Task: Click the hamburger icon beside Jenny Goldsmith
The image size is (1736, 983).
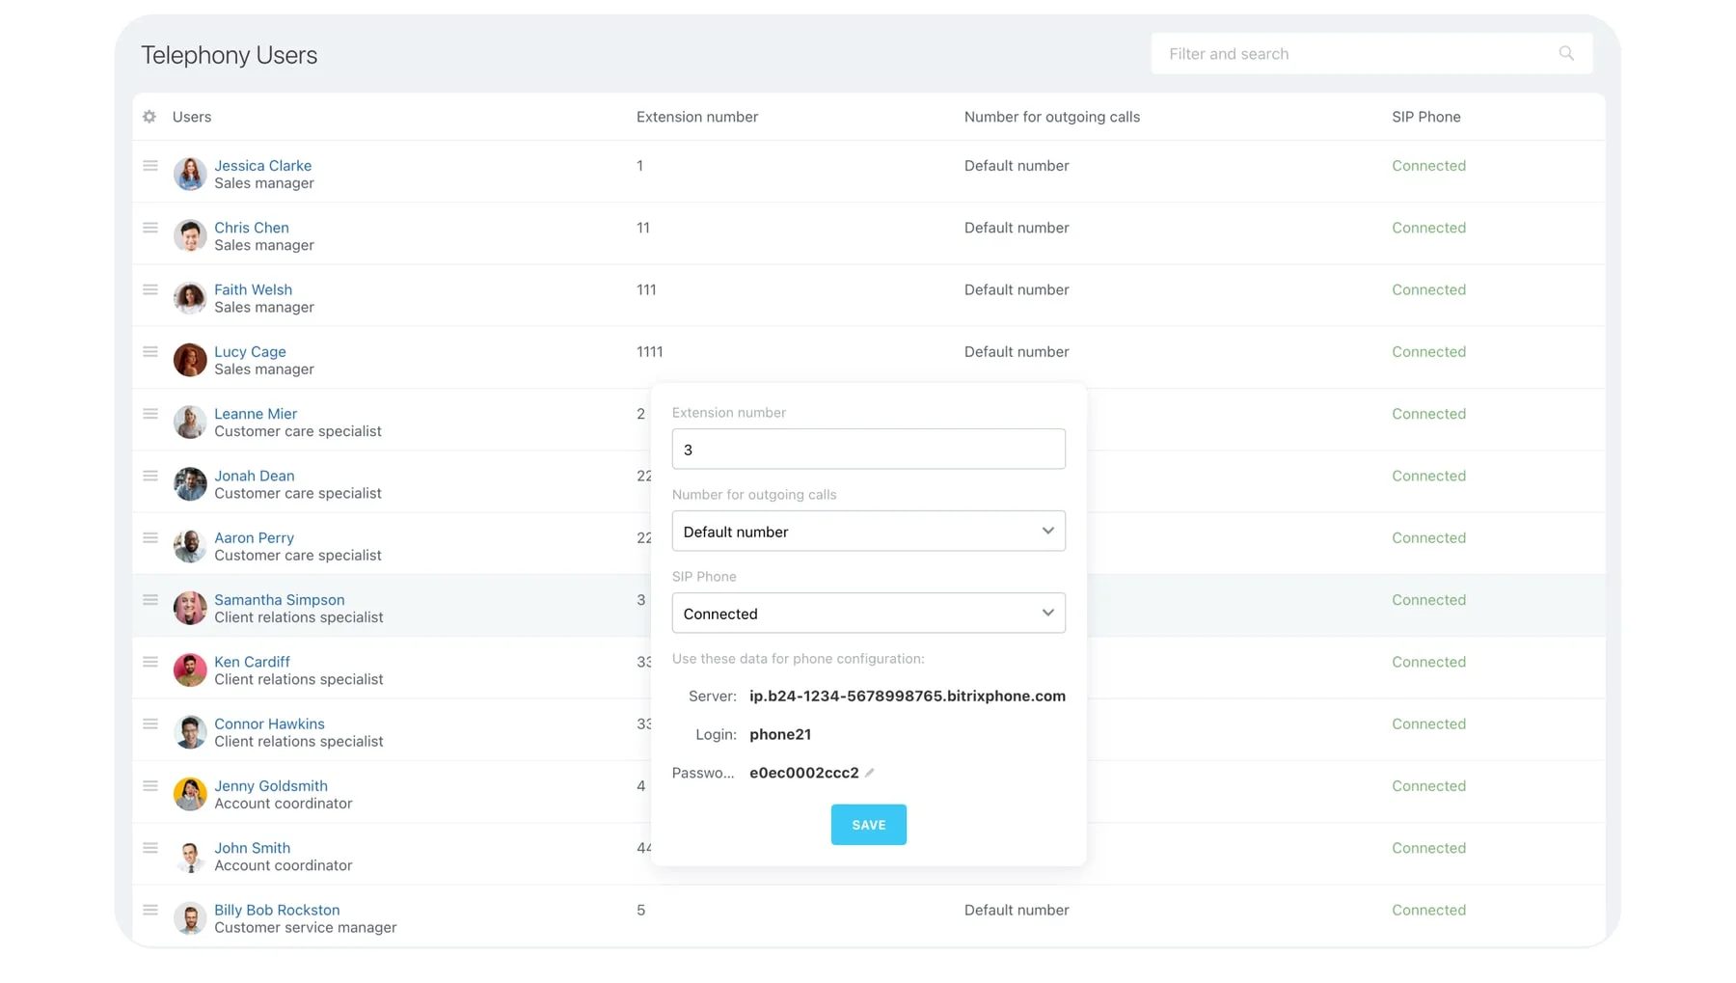Action: (150, 786)
